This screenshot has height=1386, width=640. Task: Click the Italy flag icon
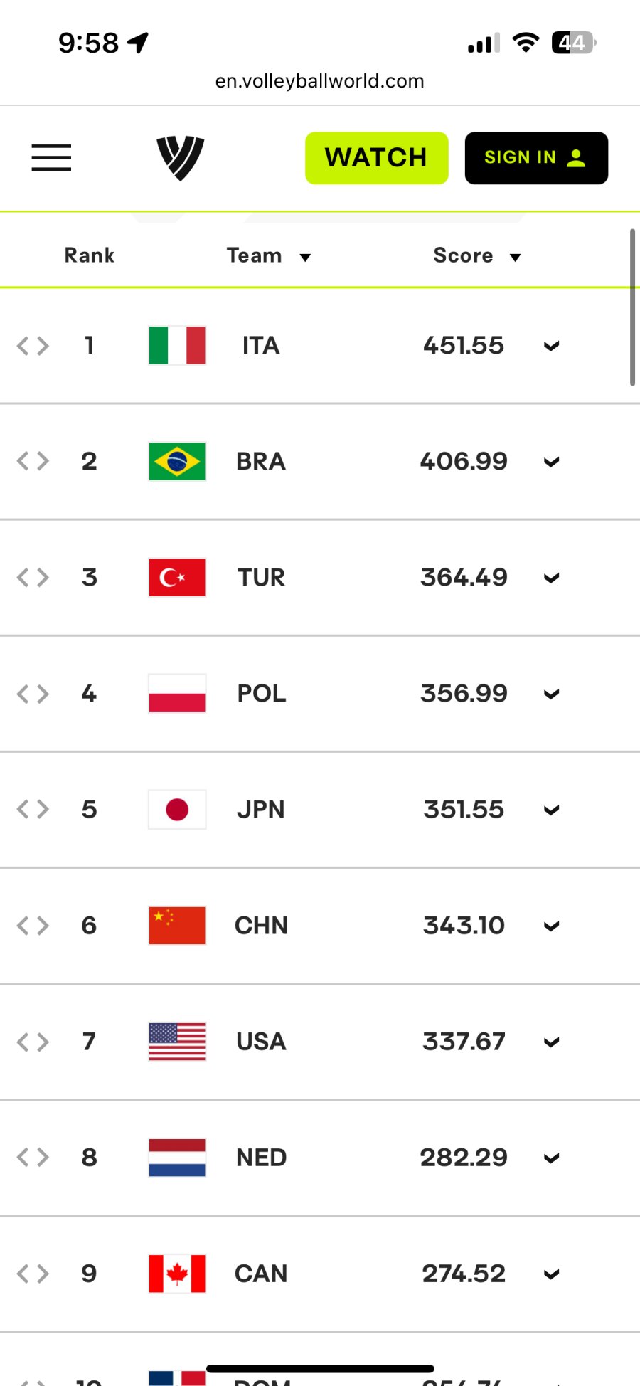[177, 346]
